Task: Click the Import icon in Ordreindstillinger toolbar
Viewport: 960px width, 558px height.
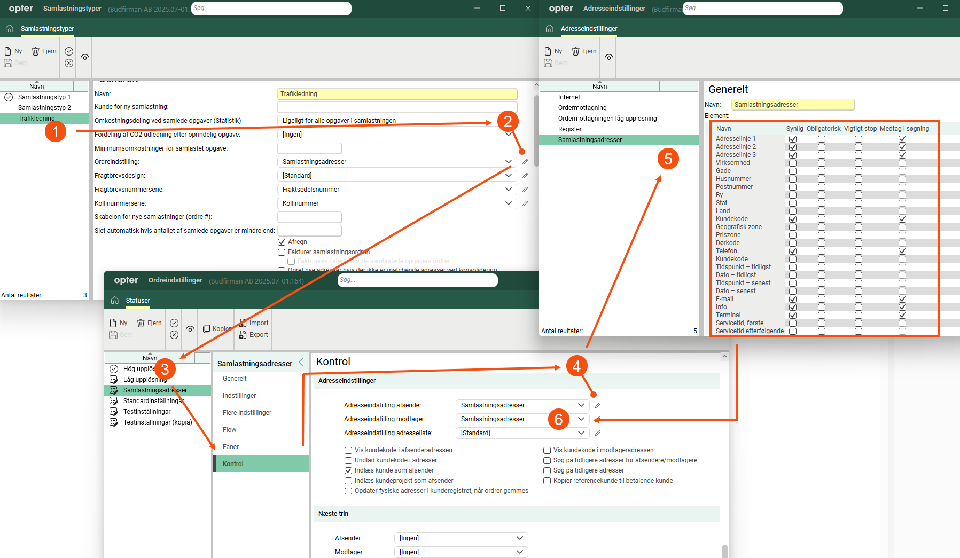Action: click(x=243, y=323)
